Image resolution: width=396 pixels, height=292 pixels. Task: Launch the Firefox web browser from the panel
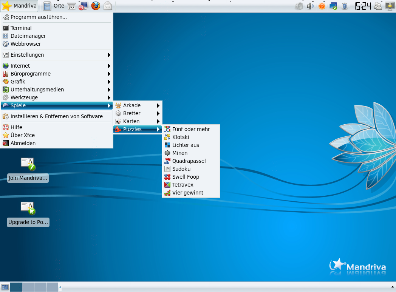[x=95, y=6]
